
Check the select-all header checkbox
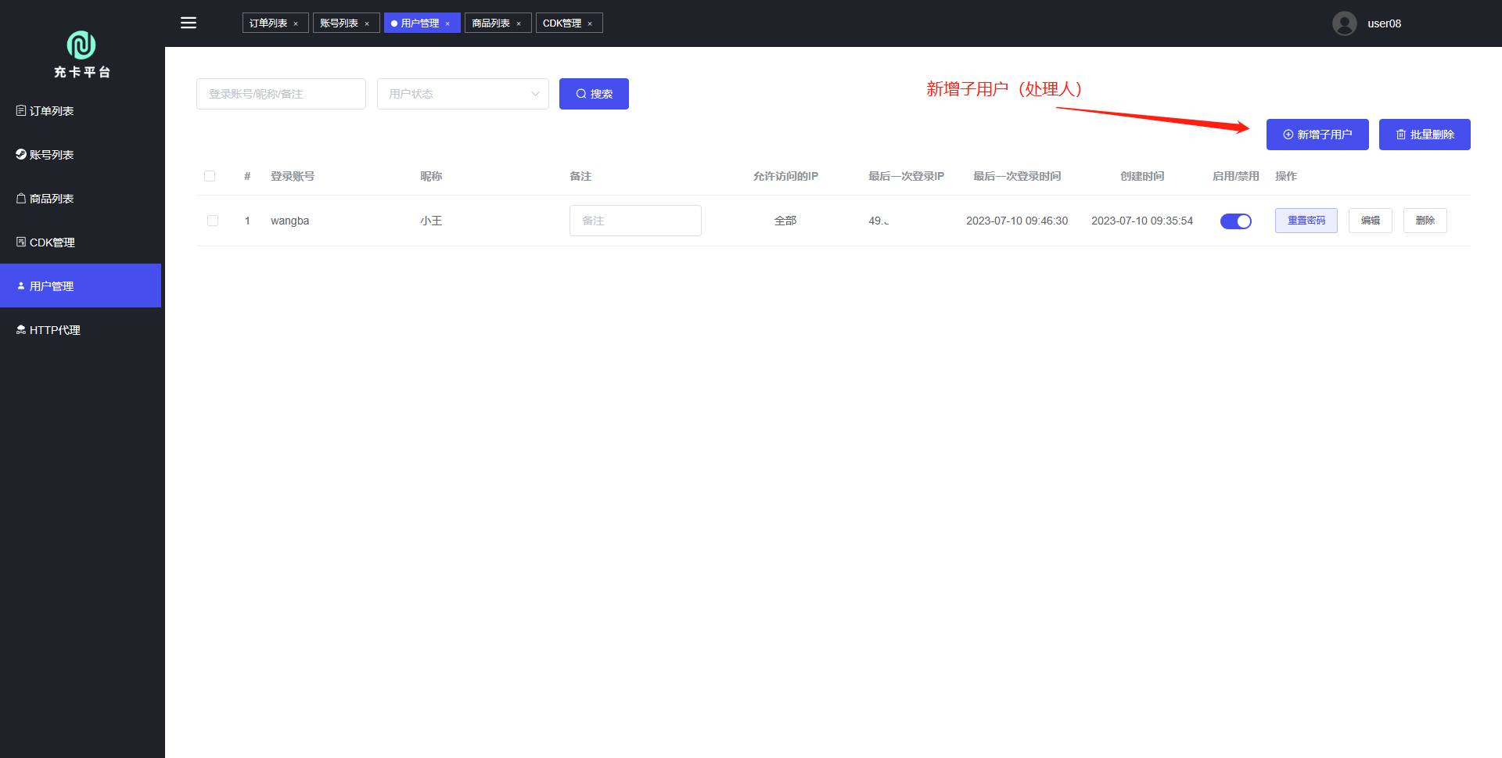coord(210,176)
